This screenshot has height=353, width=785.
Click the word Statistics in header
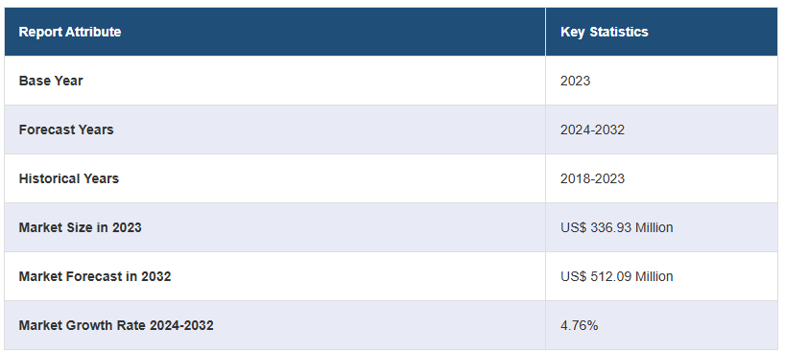pos(619,32)
